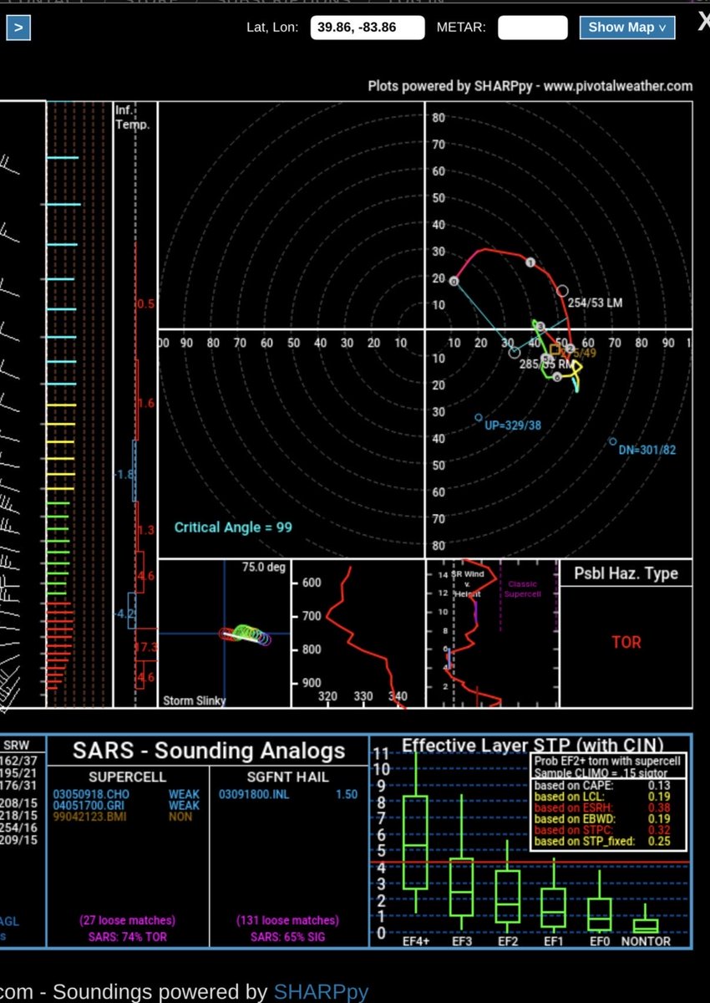Click the 75.0 deg slinky value
Image resolution: width=710 pixels, height=1003 pixels.
[266, 568]
